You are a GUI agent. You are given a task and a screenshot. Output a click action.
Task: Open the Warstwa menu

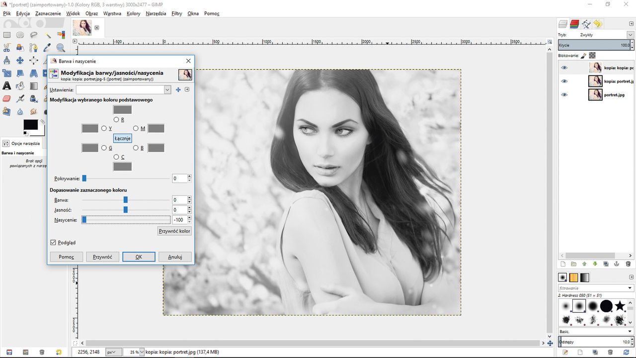coord(112,13)
